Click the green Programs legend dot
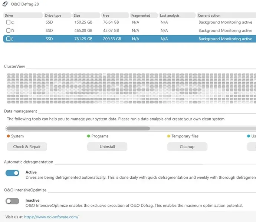This screenshot has width=256, height=222. 89,136
